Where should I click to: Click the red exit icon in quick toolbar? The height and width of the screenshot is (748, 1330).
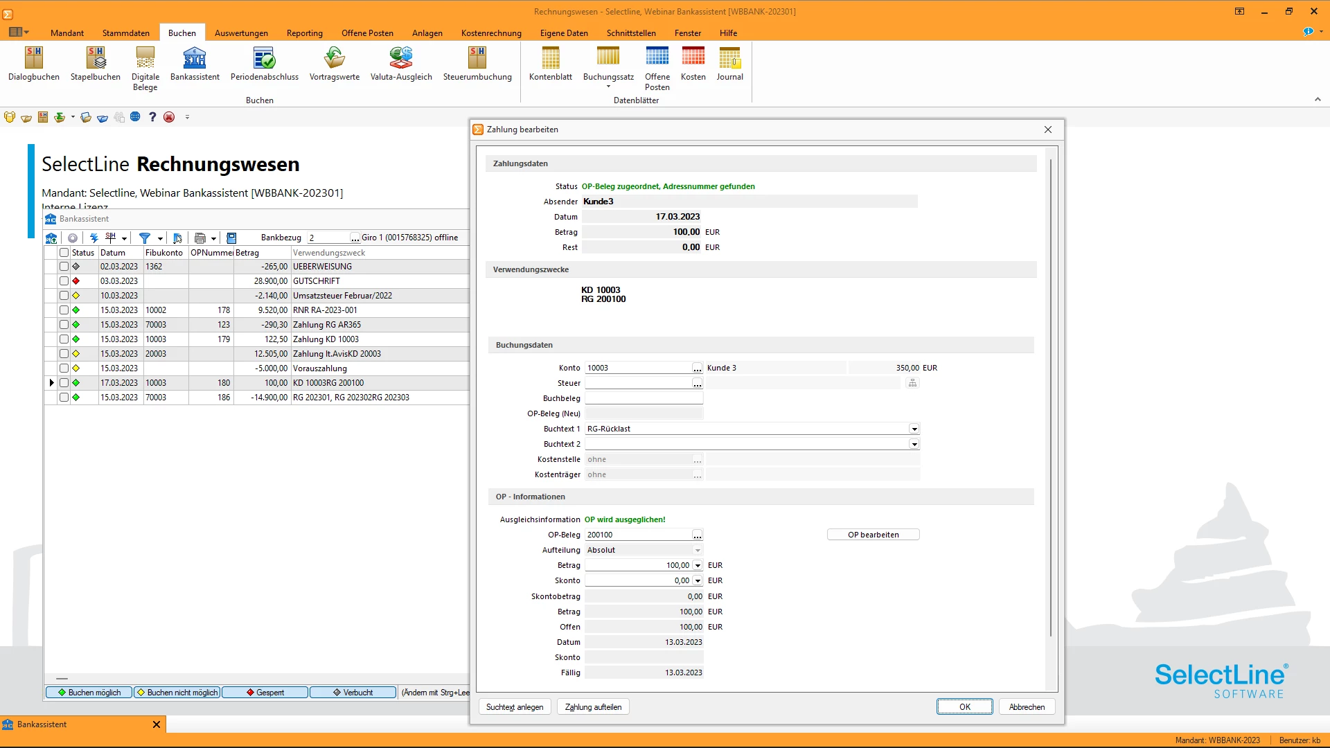tap(169, 117)
